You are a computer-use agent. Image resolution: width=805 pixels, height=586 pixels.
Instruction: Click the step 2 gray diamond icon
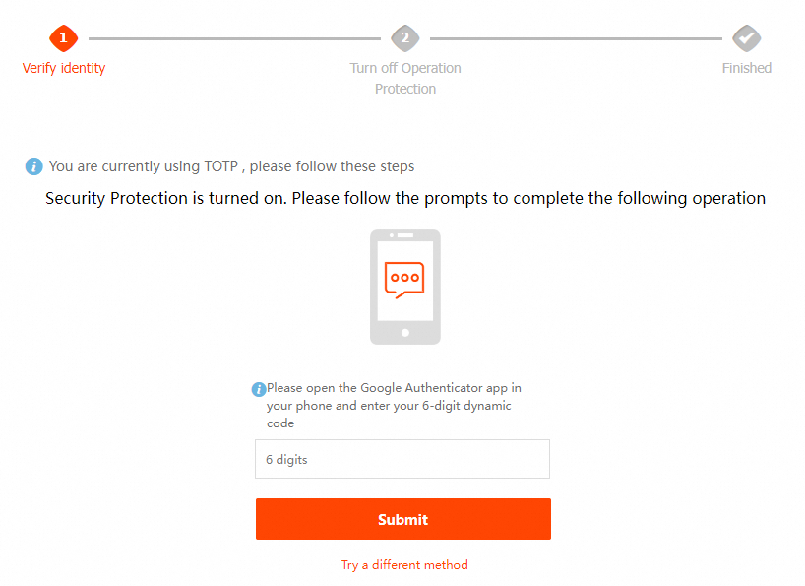[x=404, y=38]
